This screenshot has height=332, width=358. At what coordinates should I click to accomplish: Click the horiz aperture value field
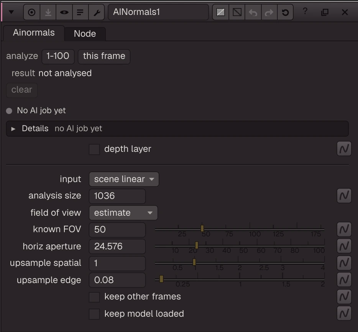point(117,247)
